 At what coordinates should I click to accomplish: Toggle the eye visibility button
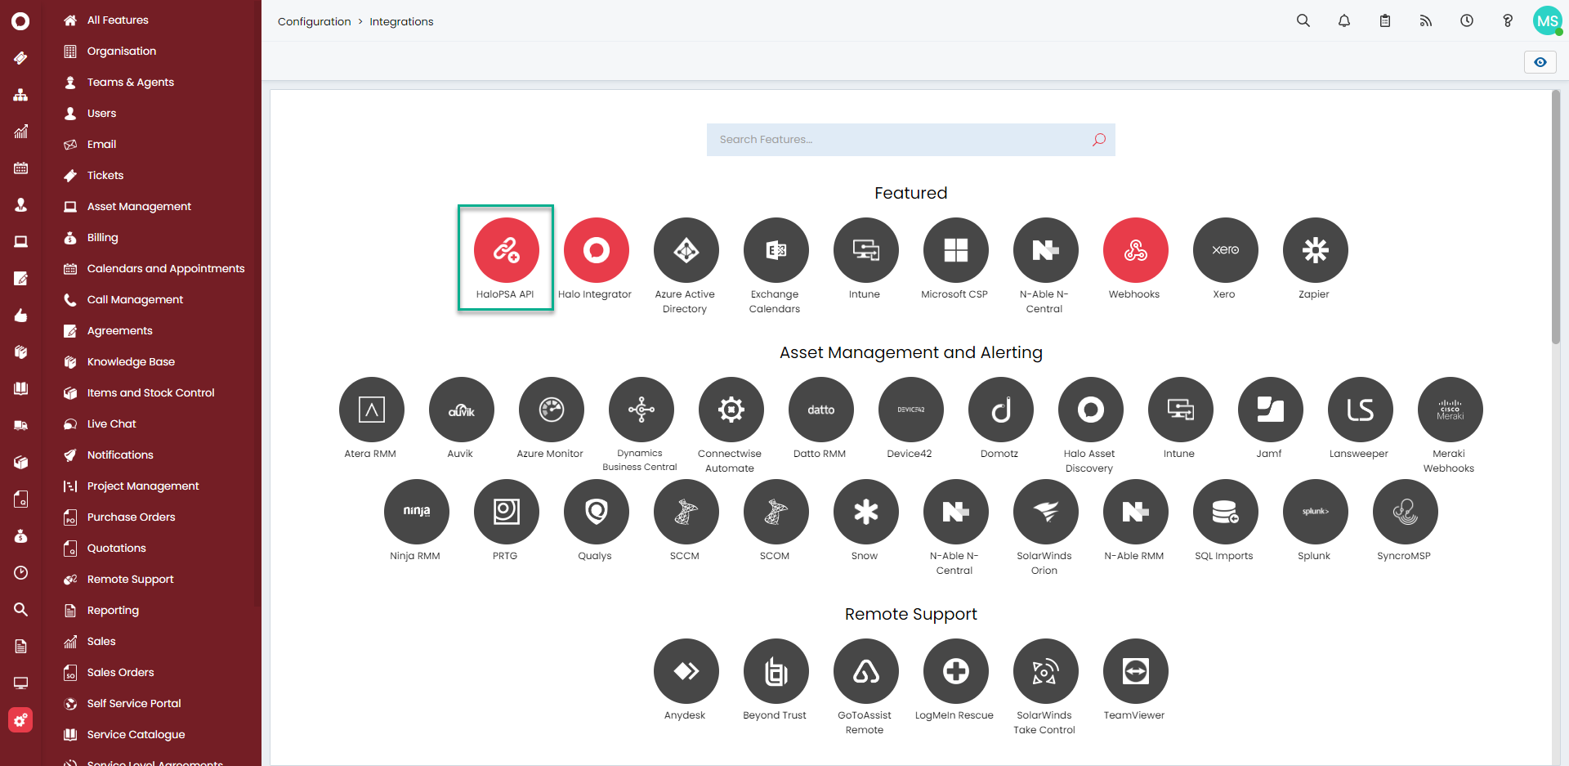pyautogui.click(x=1540, y=62)
